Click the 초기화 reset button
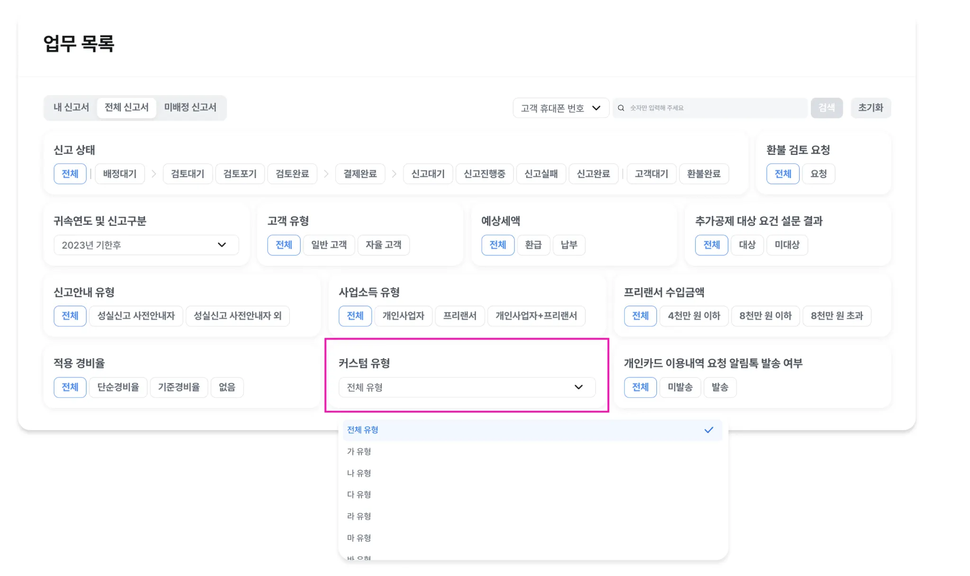 (870, 108)
